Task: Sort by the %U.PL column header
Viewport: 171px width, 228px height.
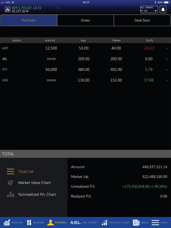Action: 150,40
